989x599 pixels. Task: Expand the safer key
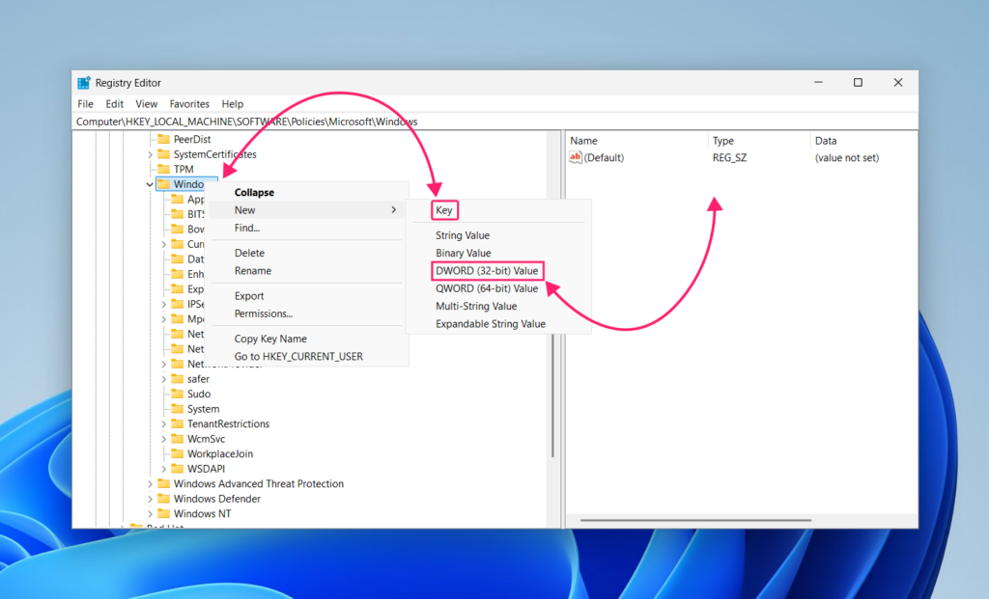tap(163, 379)
